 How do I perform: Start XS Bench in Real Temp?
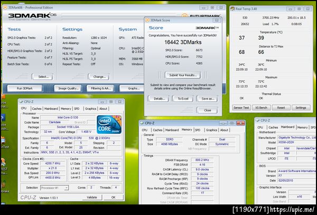(261, 107)
